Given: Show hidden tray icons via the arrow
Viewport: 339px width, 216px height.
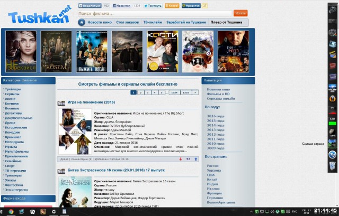Looking at the screenshot, I should pos(251,212).
